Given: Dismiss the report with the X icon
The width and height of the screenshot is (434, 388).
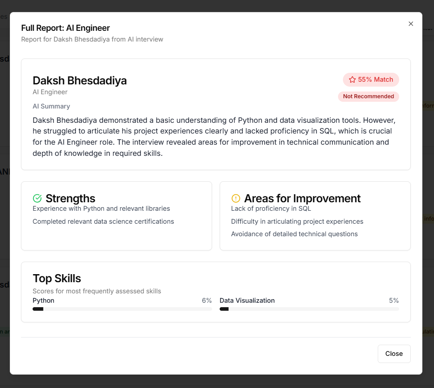Looking at the screenshot, I should pos(411,24).
